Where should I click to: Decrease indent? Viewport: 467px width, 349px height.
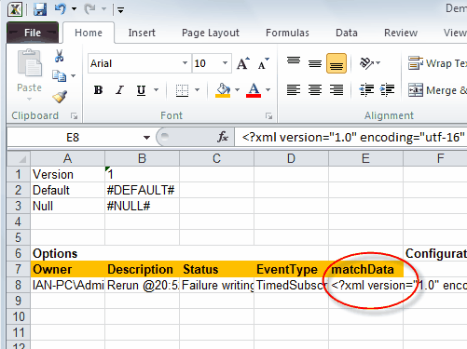pos(366,90)
